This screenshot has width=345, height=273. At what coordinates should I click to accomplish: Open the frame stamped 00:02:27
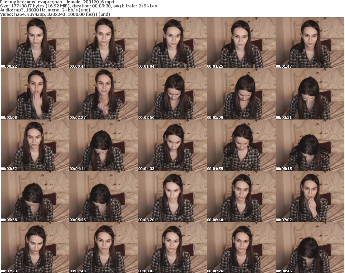click(x=104, y=94)
